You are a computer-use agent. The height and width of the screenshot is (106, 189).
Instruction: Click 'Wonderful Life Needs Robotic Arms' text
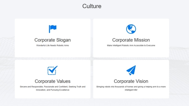pos(52,46)
